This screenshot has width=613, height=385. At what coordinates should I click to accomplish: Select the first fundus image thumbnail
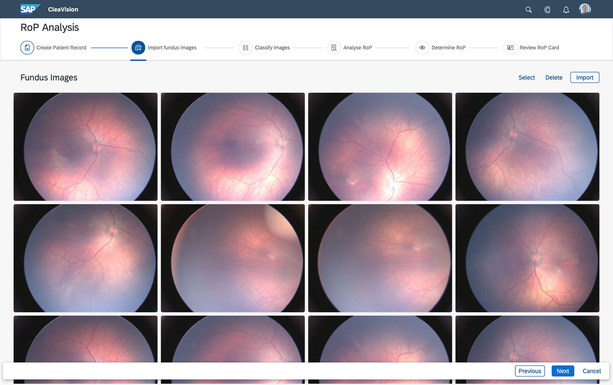86,147
